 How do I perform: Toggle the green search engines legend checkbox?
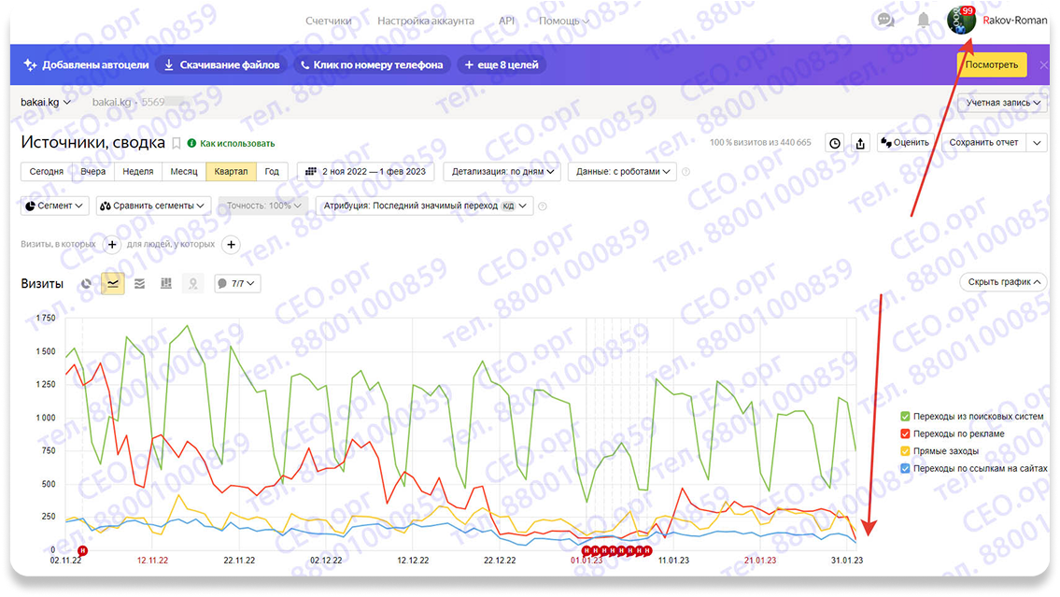pyautogui.click(x=905, y=416)
